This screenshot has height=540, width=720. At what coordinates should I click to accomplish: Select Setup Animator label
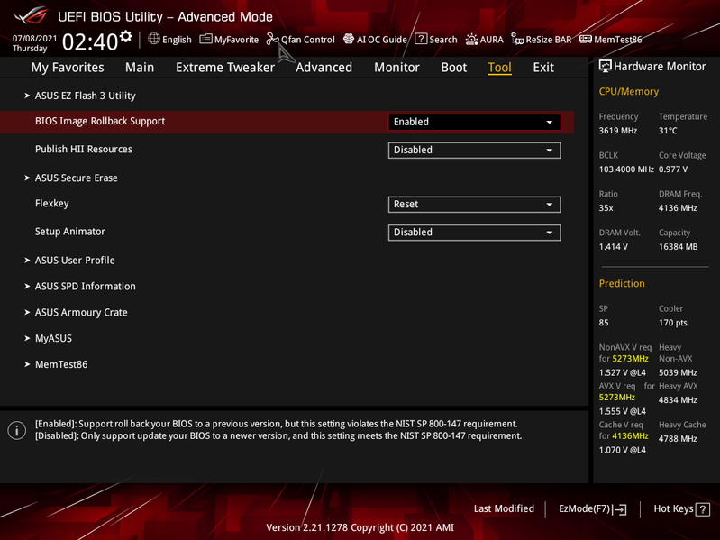69,232
